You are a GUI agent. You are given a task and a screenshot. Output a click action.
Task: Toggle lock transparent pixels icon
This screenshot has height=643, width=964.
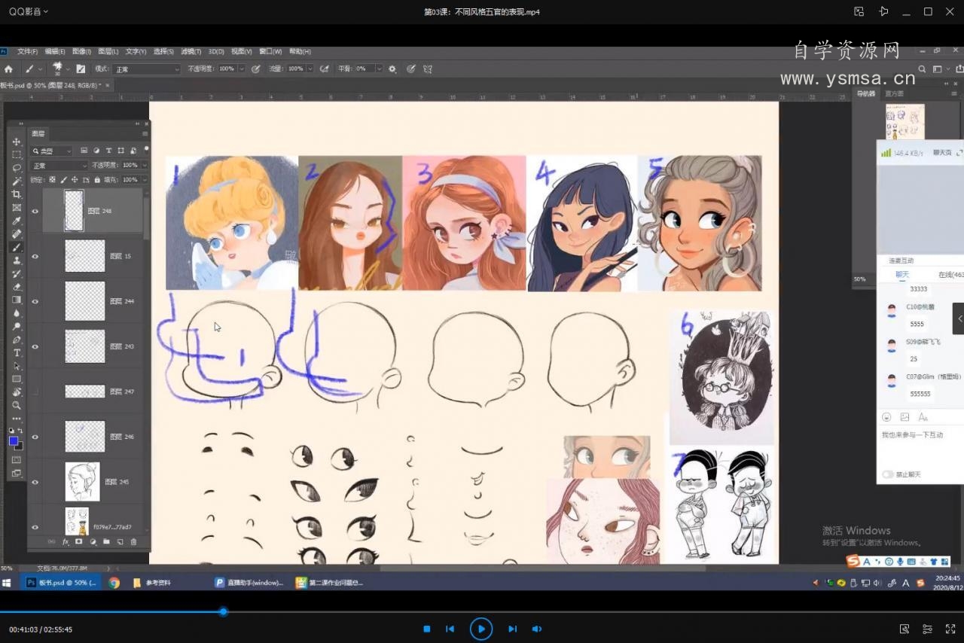click(x=52, y=180)
